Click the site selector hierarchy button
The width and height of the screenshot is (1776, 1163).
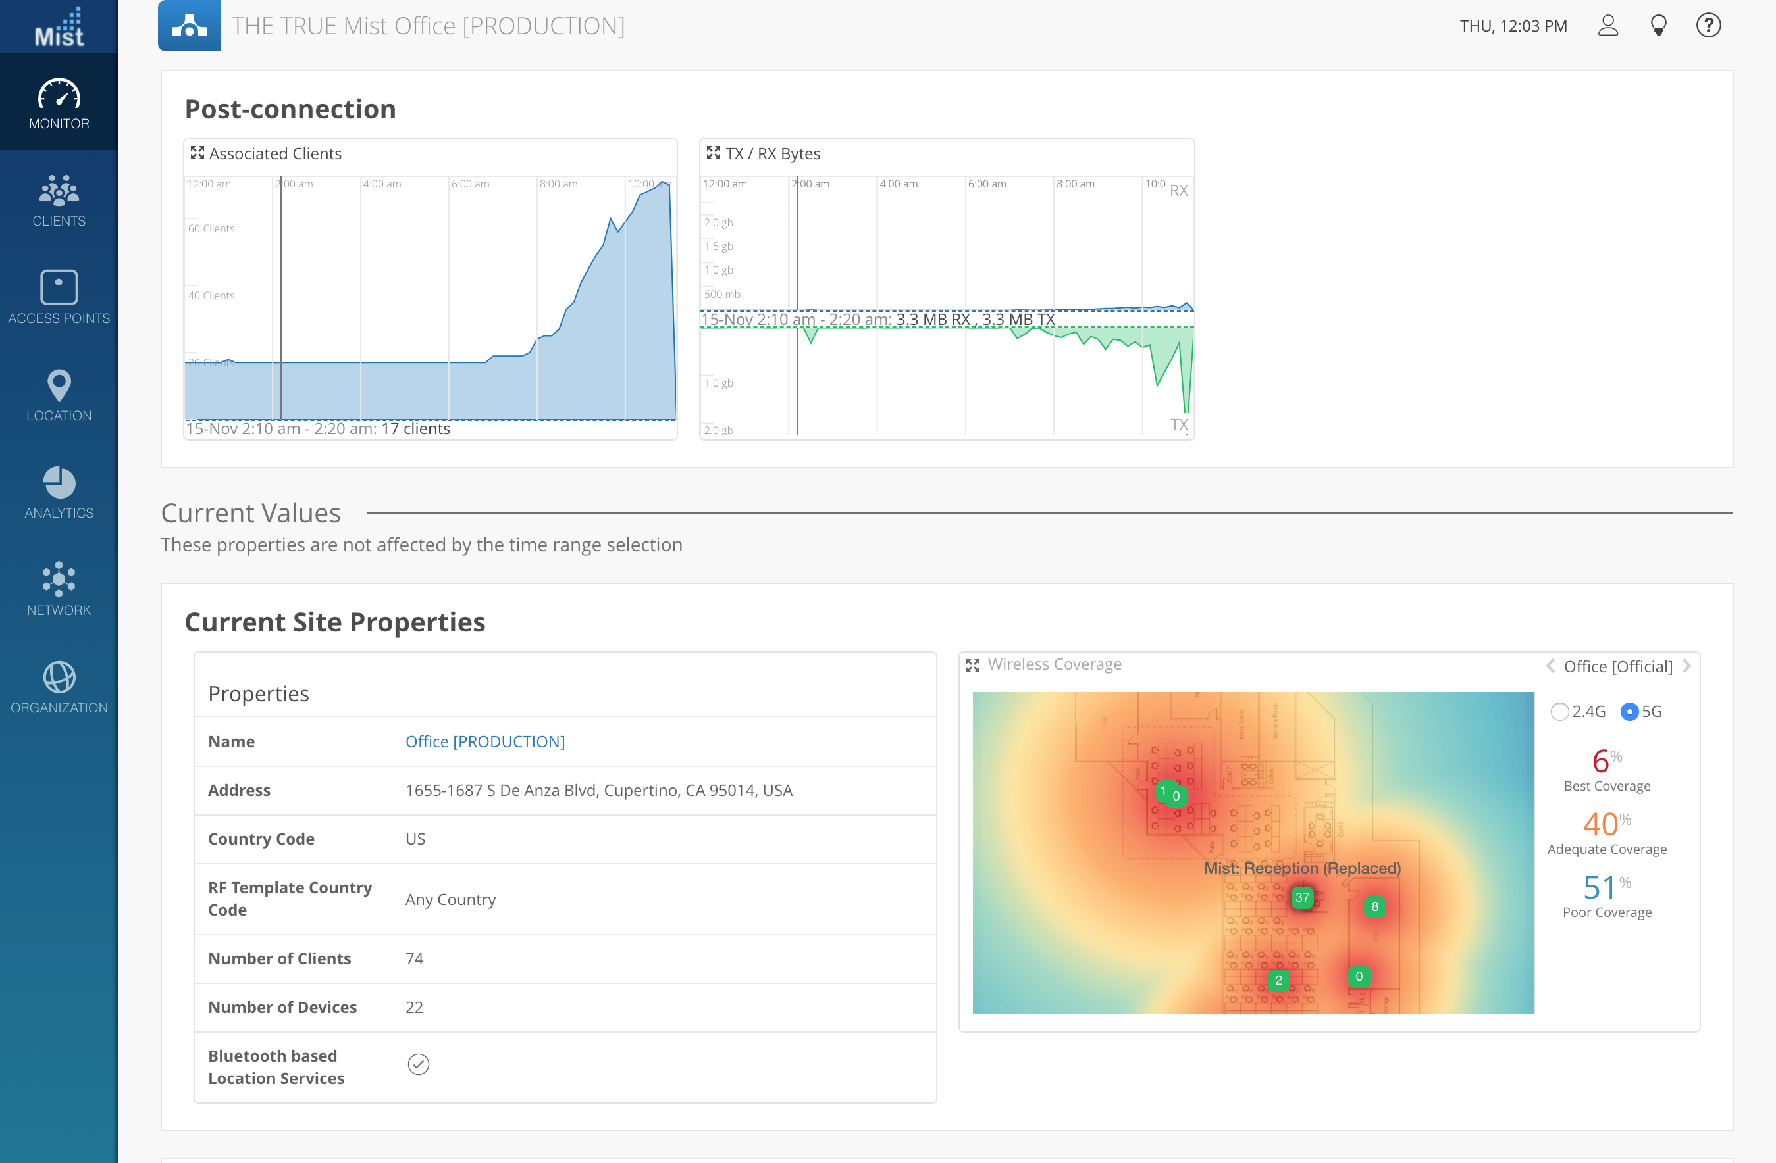pos(190,26)
